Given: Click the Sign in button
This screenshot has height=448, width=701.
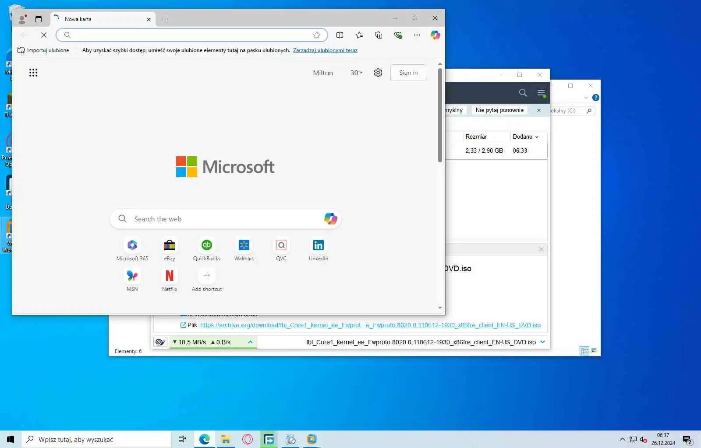Looking at the screenshot, I should click(x=408, y=73).
